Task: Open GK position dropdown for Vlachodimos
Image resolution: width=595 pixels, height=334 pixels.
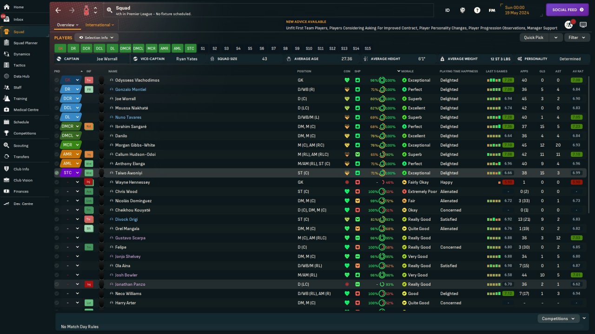Action: point(78,80)
